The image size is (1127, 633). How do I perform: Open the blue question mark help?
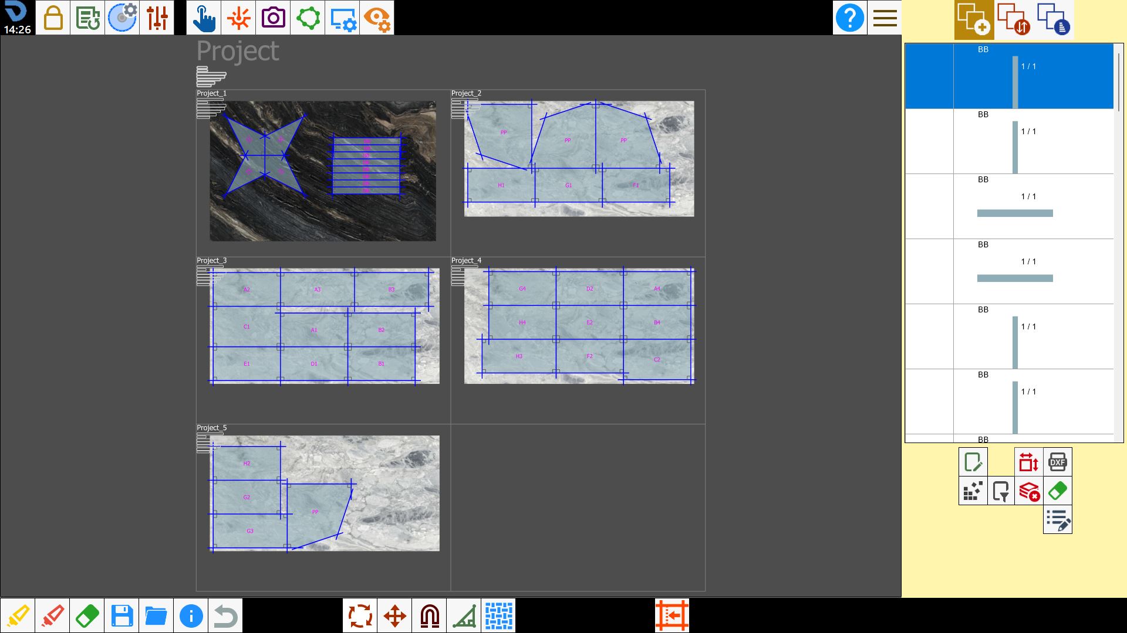[x=849, y=18]
